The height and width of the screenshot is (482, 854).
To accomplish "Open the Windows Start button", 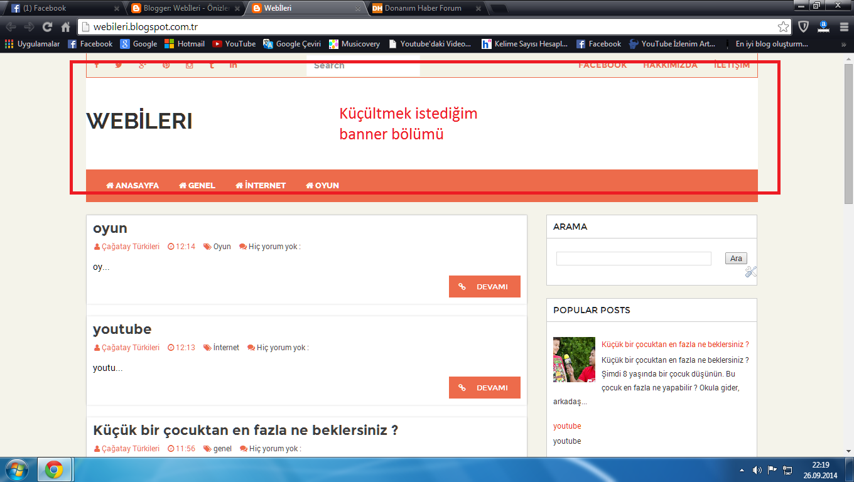I will click(17, 469).
